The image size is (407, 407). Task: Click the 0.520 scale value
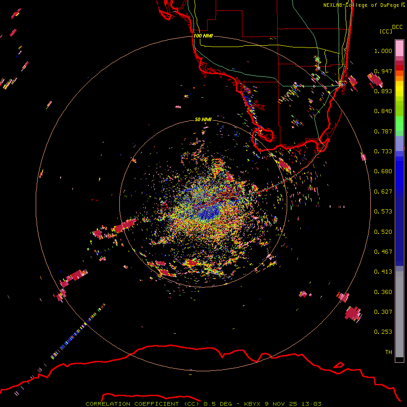383,232
